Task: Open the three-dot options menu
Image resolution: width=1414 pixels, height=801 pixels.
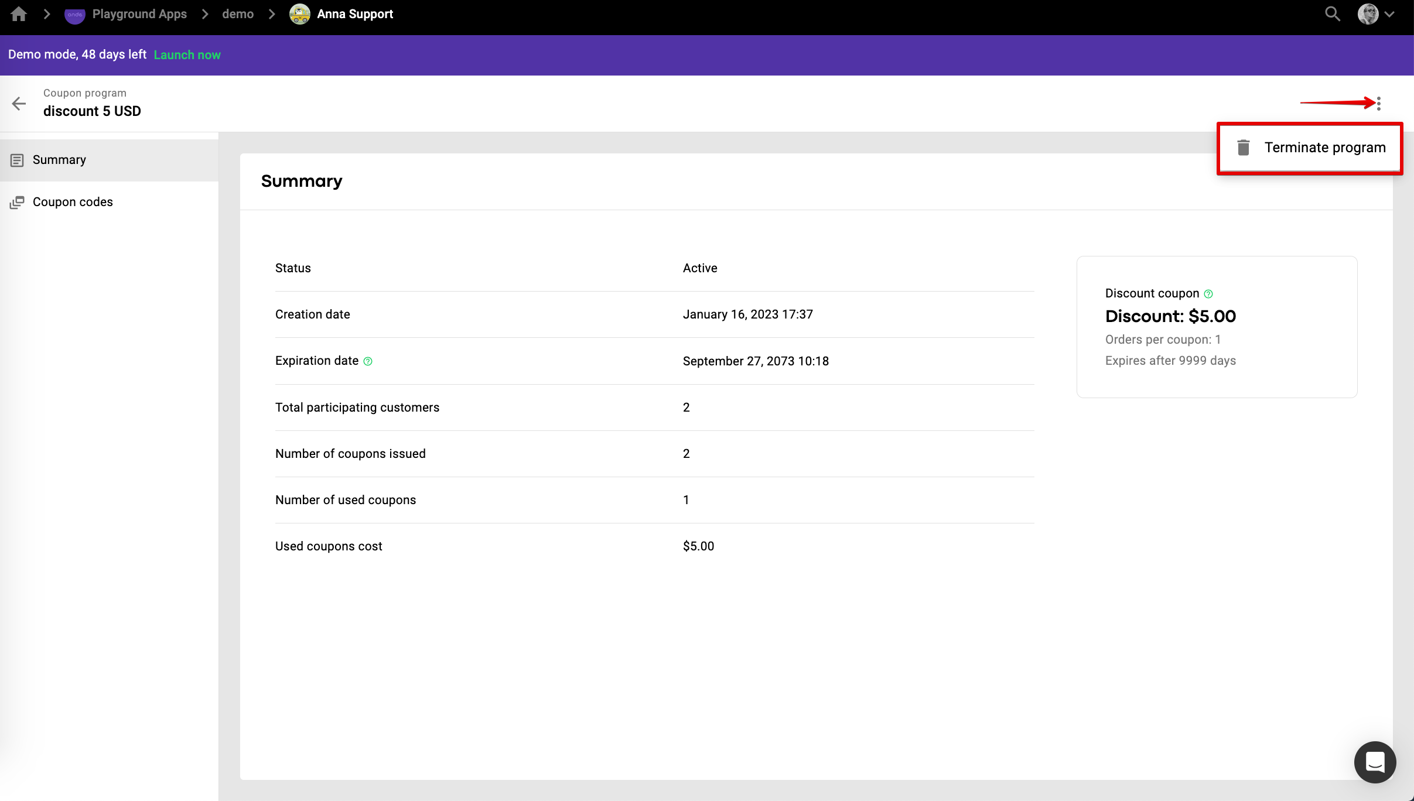Action: coord(1379,104)
